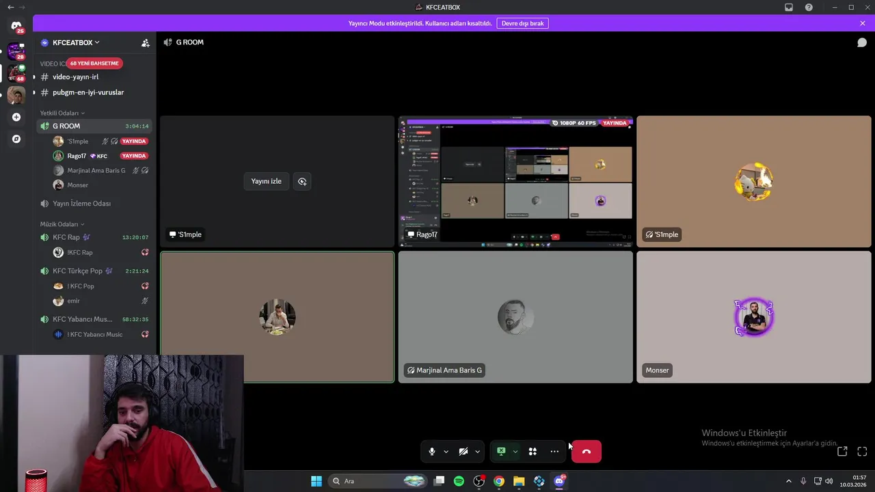This screenshot has width=875, height=492.
Task: Click the Marjinal Ama Baris G video tile
Action: (515, 317)
